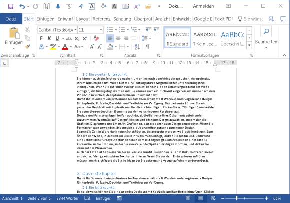Center align the text

pos(118,38)
